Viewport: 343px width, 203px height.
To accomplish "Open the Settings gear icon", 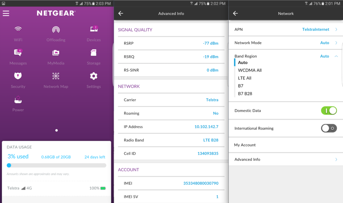I will pyautogui.click(x=94, y=76).
